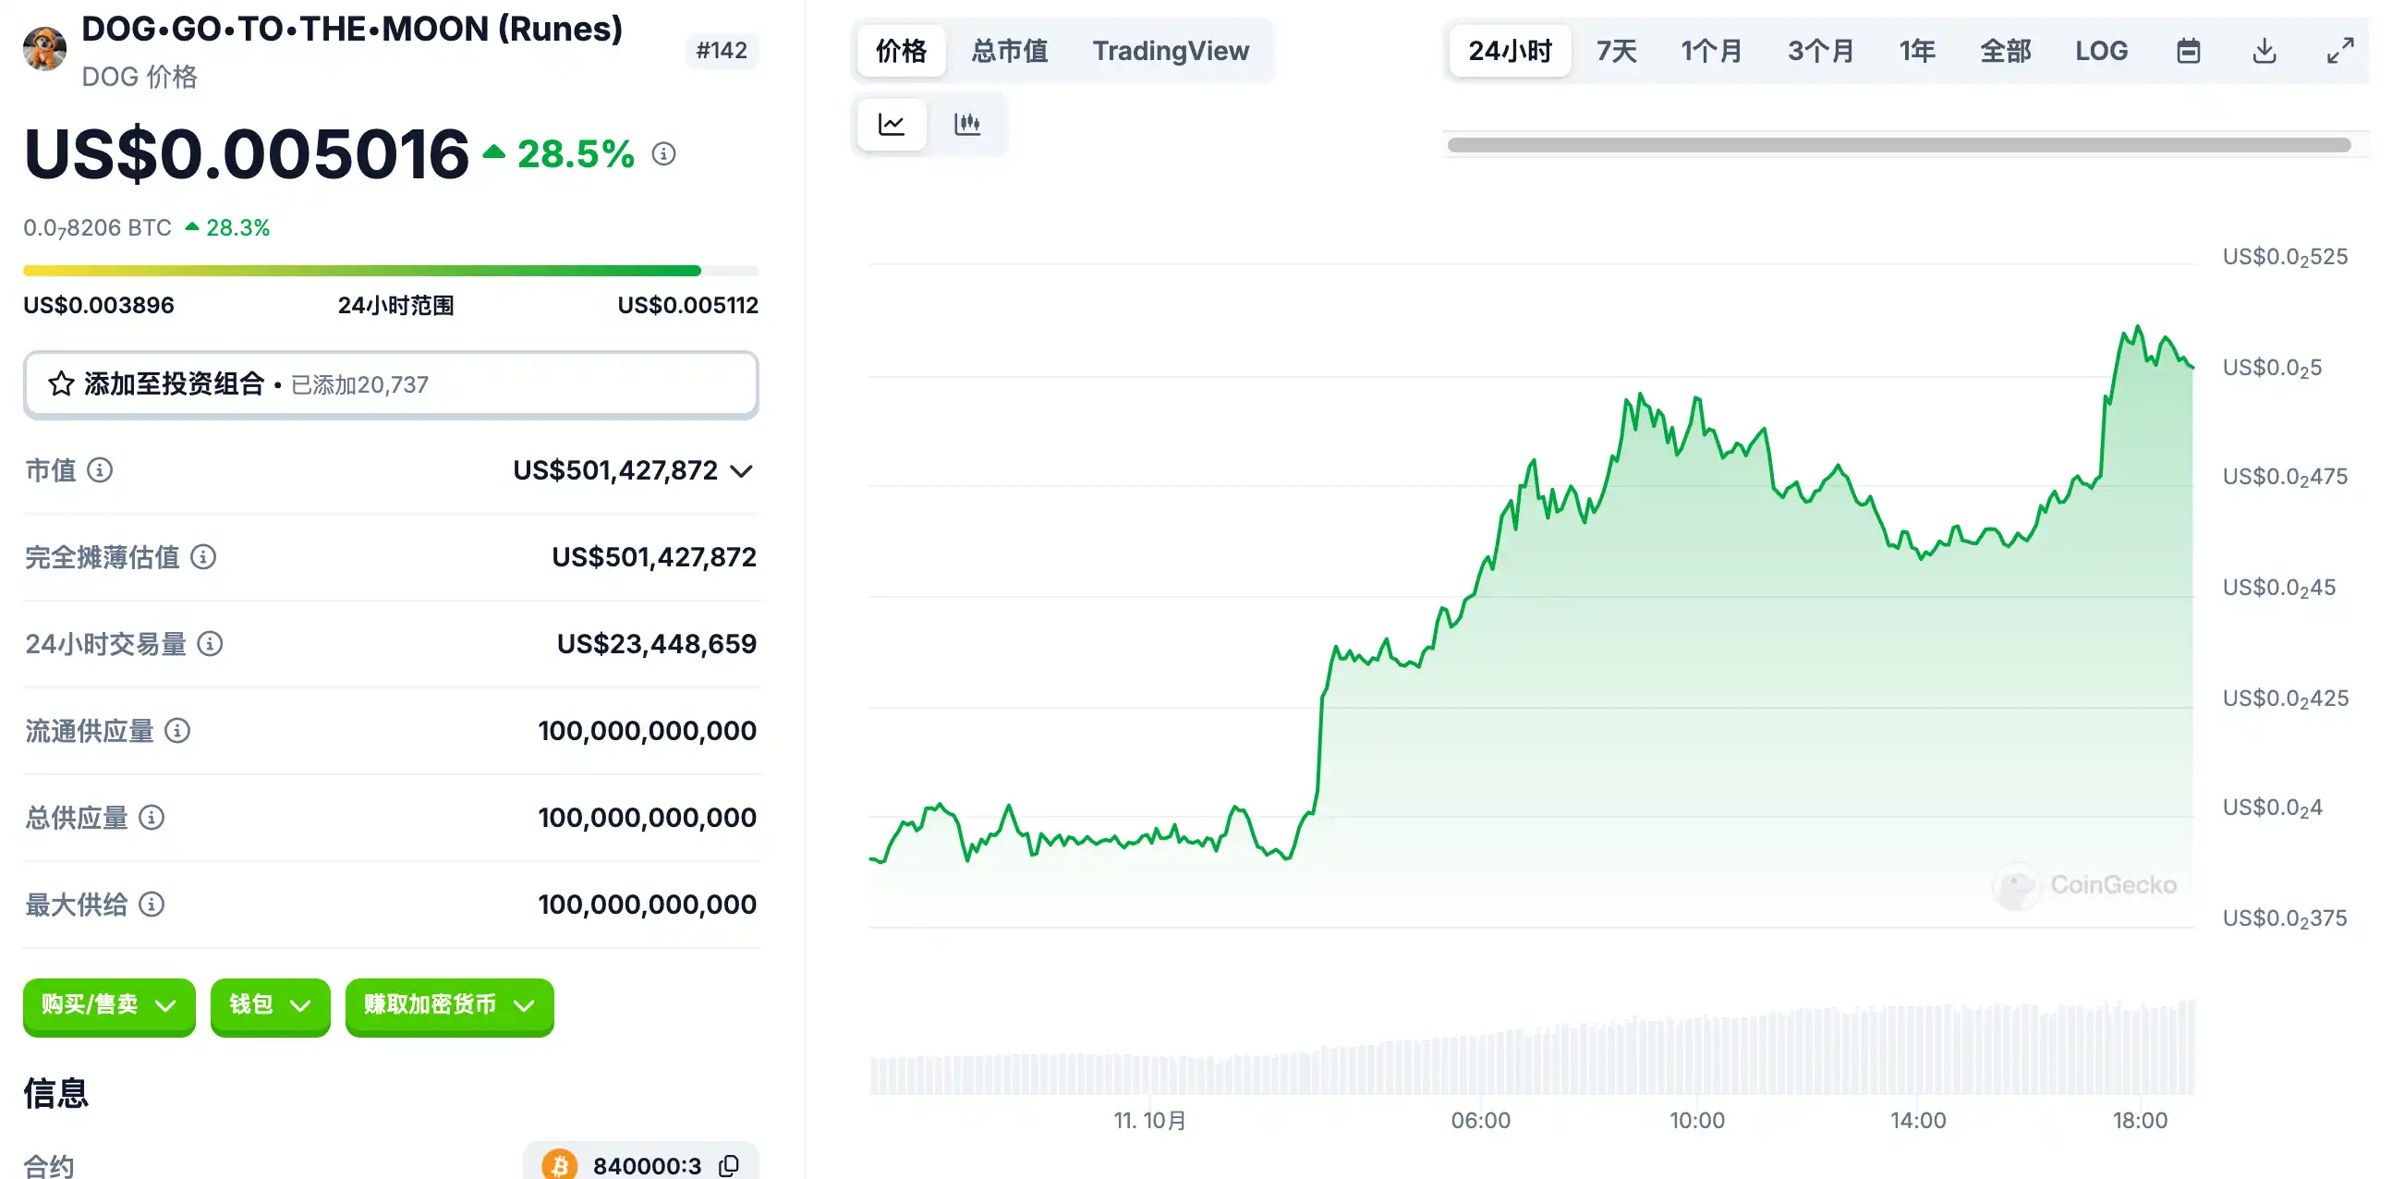Click the info icon beside 市值
Screen dimensions: 2404x1179
pos(100,470)
